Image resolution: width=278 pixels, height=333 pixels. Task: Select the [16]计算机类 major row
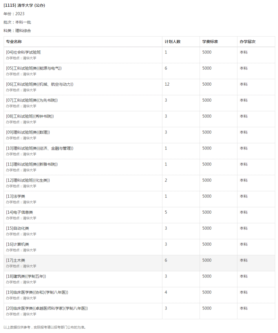click(x=18, y=244)
